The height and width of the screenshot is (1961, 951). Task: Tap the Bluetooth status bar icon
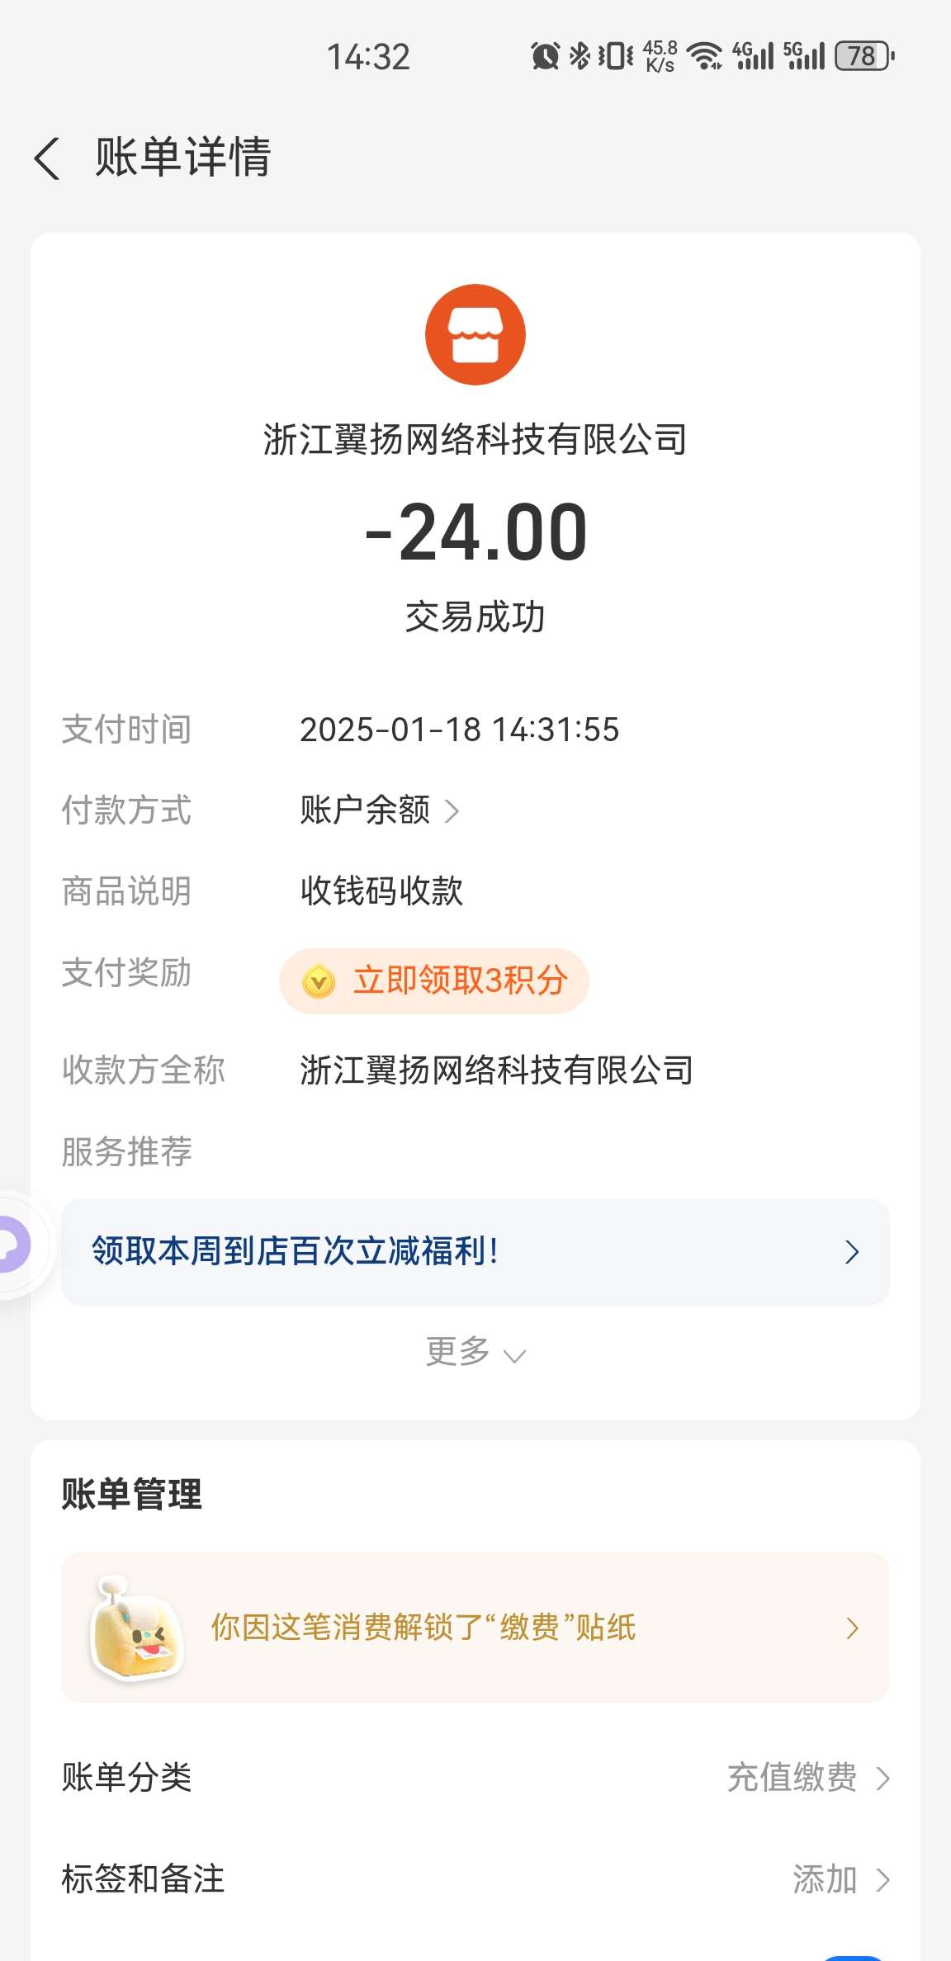point(580,56)
